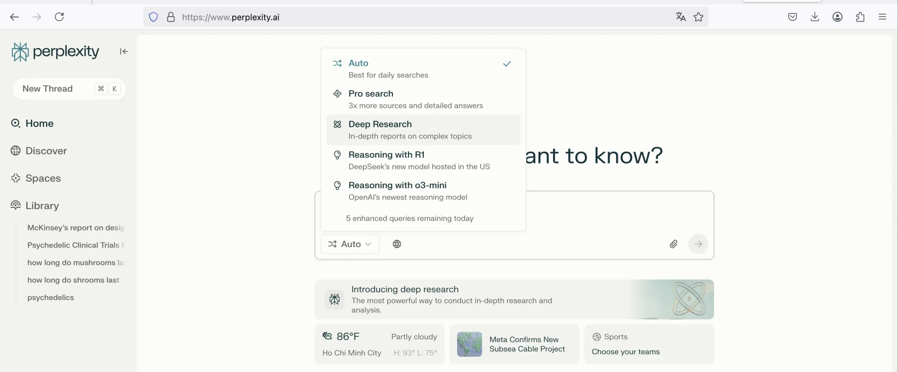Go to Discover in sidebar
Viewport: 898px width, 372px height.
[46, 151]
